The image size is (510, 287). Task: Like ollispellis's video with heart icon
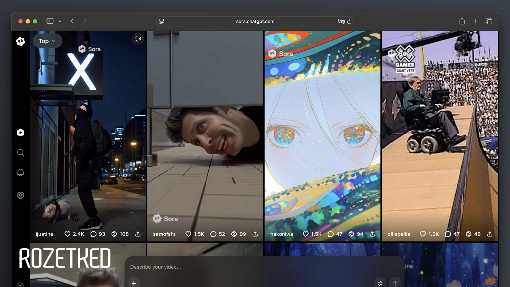tap(423, 234)
